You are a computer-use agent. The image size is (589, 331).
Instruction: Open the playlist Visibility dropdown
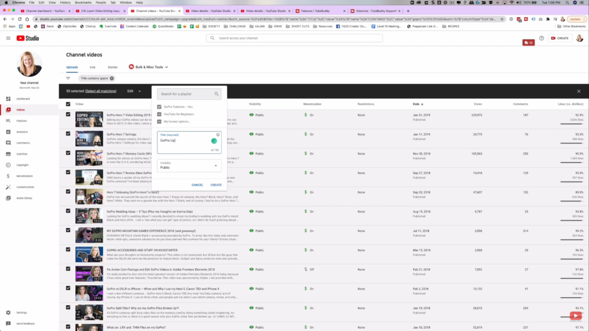(x=189, y=165)
